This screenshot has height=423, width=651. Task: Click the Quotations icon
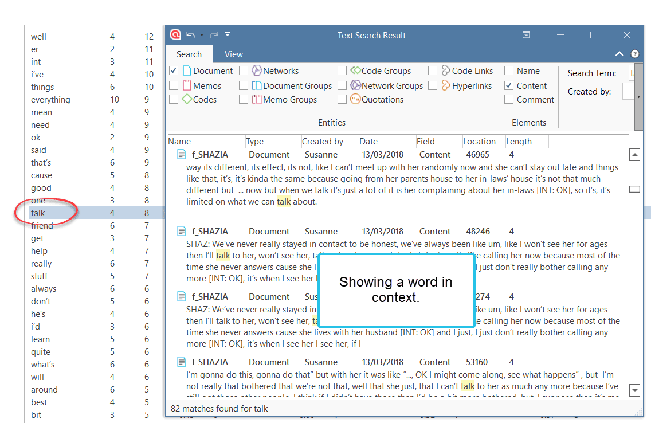(355, 99)
